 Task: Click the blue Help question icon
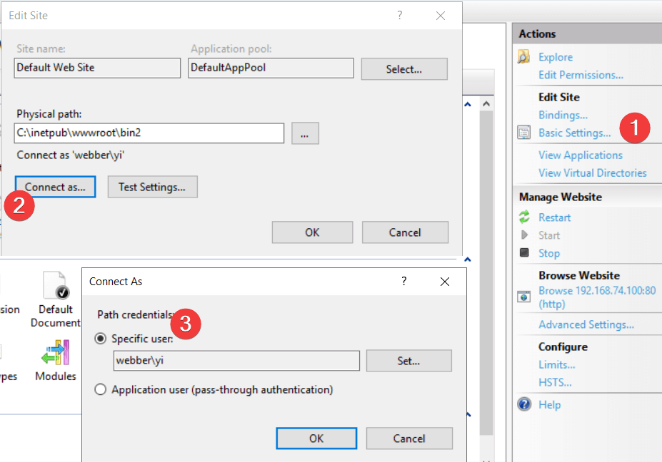click(524, 404)
